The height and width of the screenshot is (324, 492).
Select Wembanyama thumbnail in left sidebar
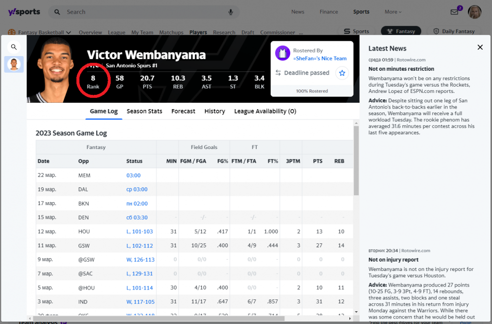coord(14,64)
